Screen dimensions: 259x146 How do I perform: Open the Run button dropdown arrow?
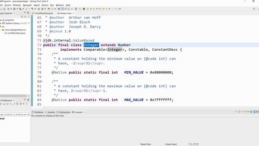click(17, 9)
